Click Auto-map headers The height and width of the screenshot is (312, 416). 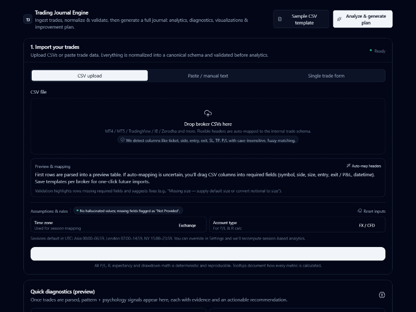[366, 166]
